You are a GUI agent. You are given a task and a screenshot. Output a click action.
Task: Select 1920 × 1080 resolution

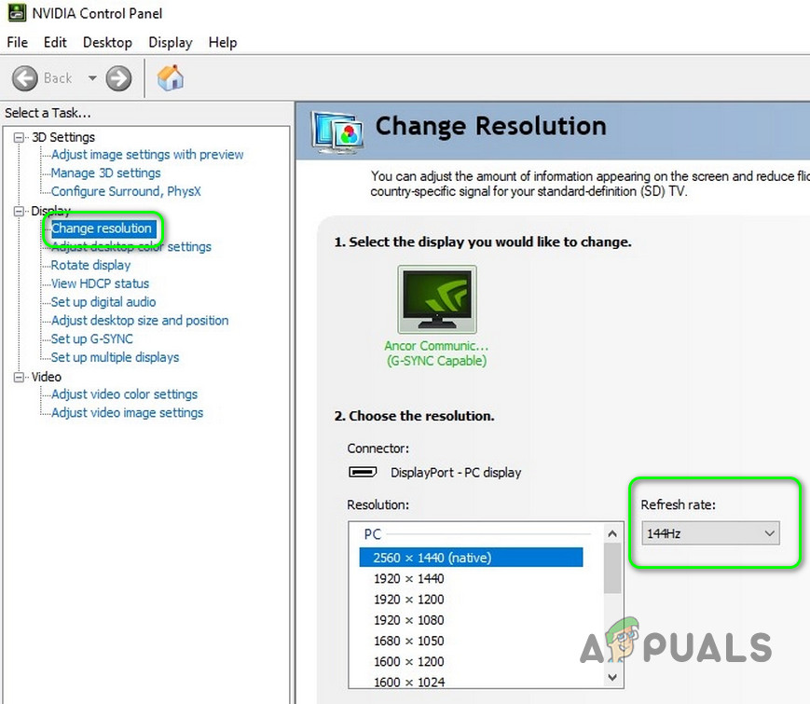click(409, 620)
